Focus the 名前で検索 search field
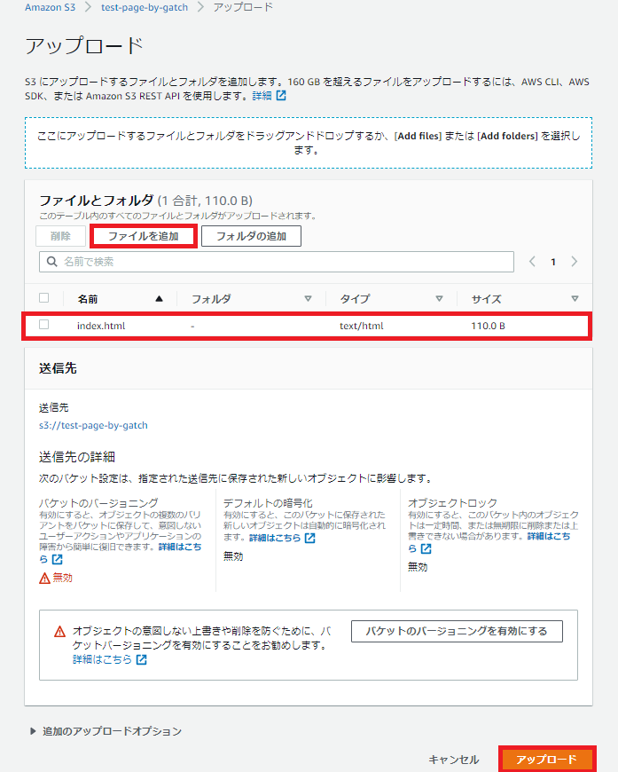This screenshot has height=772, width=618. [277, 262]
